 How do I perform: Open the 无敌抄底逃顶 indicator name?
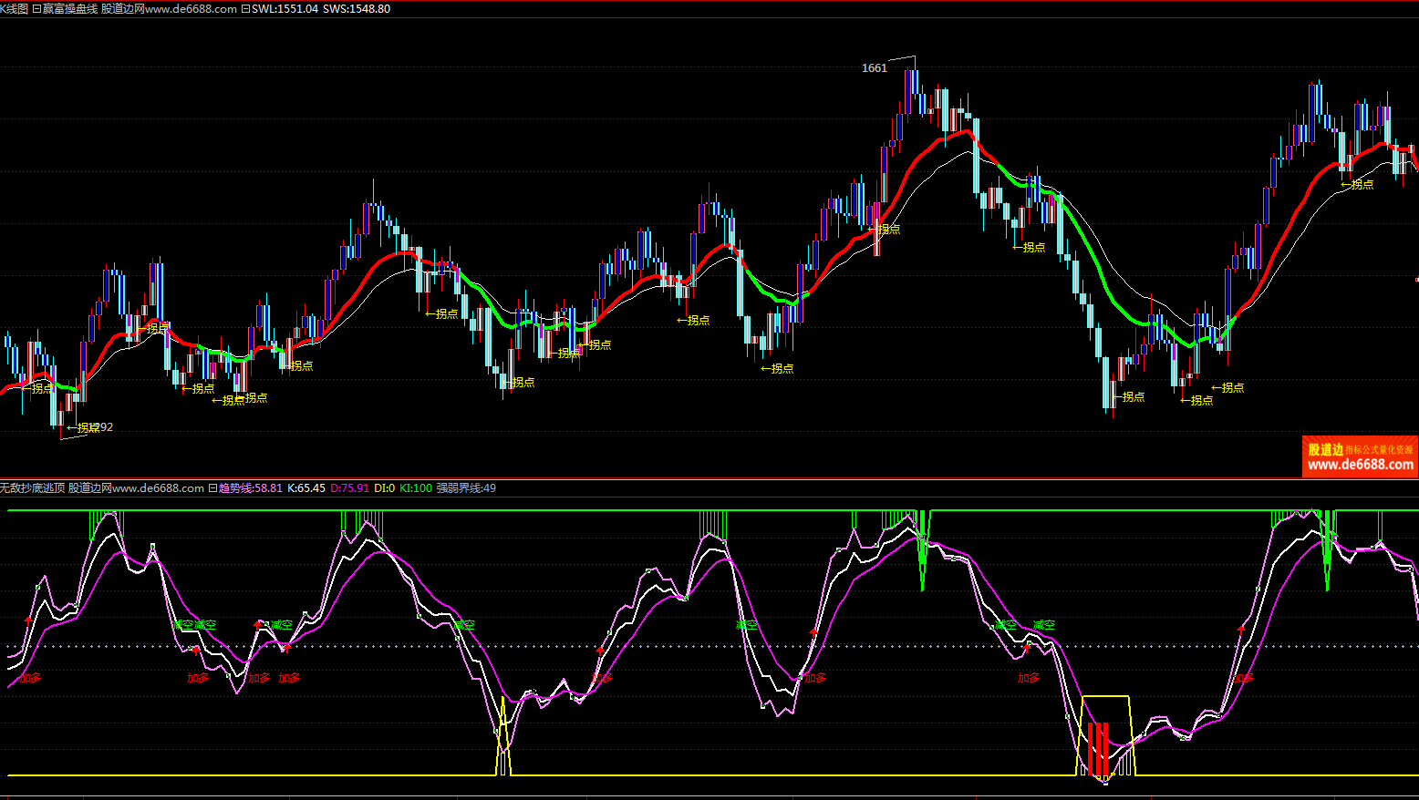tap(33, 488)
